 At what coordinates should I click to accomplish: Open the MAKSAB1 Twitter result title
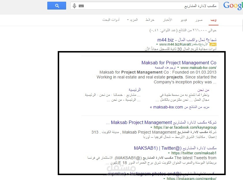click(175, 148)
